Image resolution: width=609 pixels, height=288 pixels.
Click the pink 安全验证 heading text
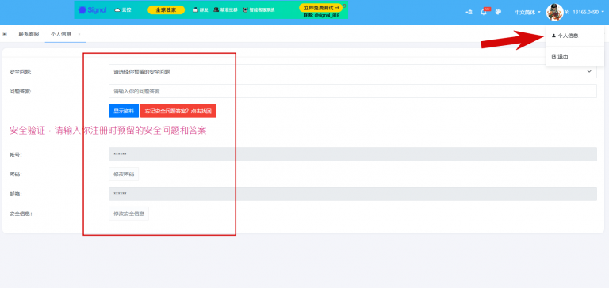(108, 131)
